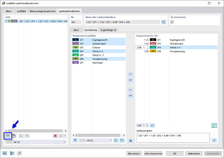
Task: Toggle list view layout icon
Action: coord(61,136)
